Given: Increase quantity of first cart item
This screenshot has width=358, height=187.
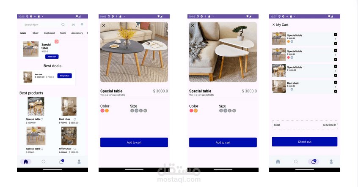Looking at the screenshot, I should 336,43.
